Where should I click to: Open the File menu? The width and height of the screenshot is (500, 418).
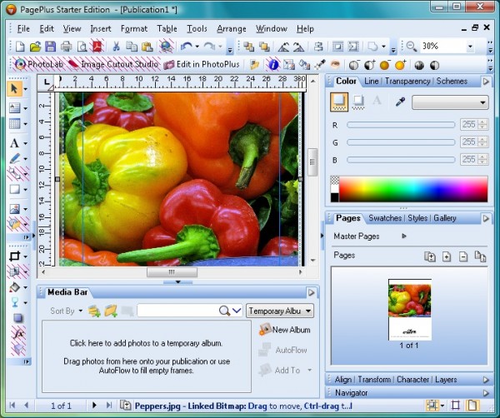23,29
